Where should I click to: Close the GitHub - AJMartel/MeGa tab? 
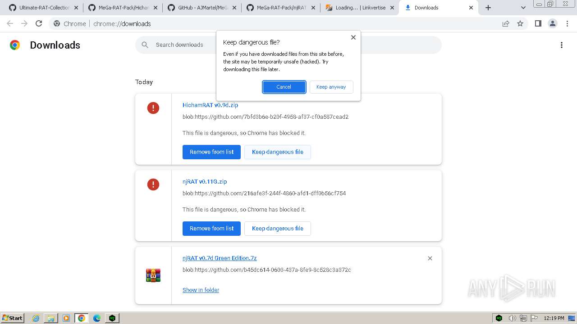pyautogui.click(x=234, y=8)
